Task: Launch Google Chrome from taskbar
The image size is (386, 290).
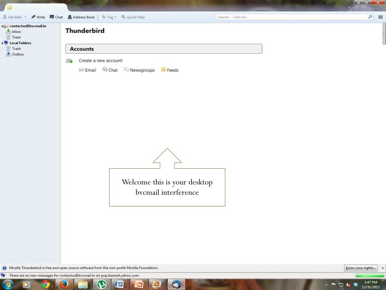Action: (45, 285)
